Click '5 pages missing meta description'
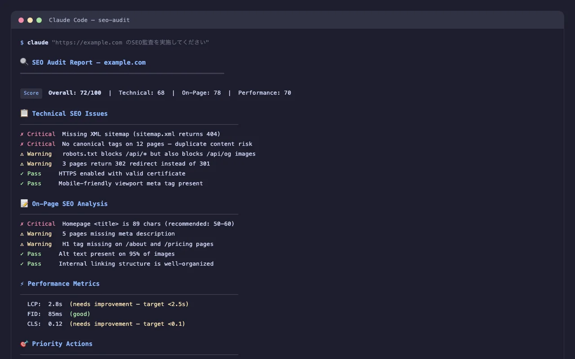Screen dimensions: 575x359 click(x=119, y=234)
